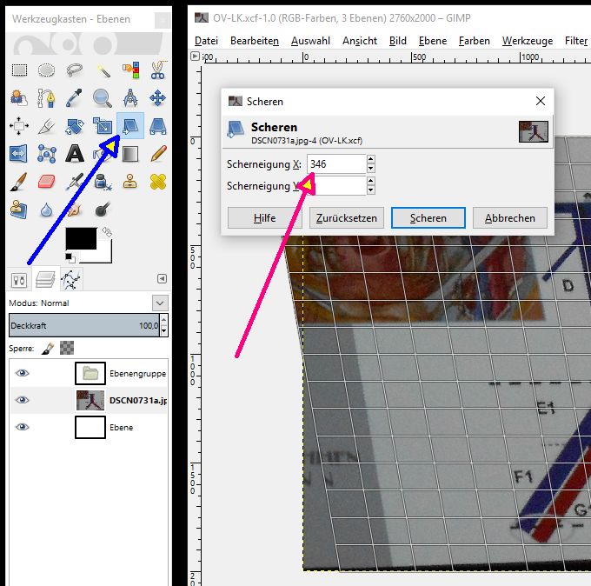
Task: Toggle visibility of DSCN0731a.jpg layer
Action: (22, 400)
